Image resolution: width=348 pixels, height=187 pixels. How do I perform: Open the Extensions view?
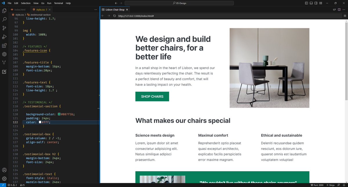point(4,46)
